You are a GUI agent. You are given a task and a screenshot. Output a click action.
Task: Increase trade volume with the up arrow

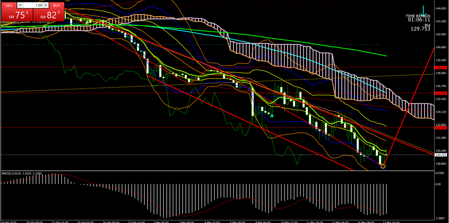(x=46, y=6)
